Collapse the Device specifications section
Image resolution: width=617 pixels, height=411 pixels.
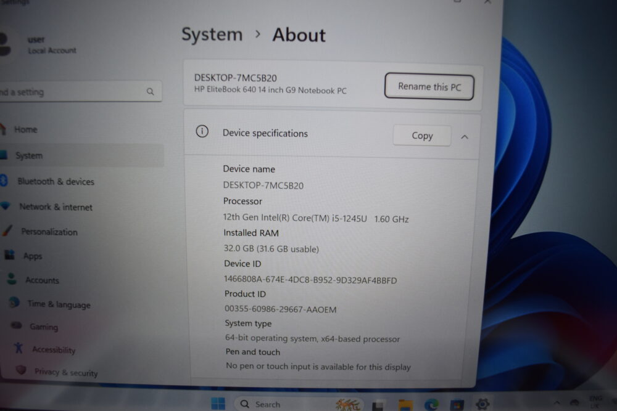465,137
